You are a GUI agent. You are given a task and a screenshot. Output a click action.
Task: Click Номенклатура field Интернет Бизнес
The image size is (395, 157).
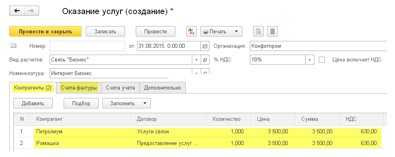121,73
